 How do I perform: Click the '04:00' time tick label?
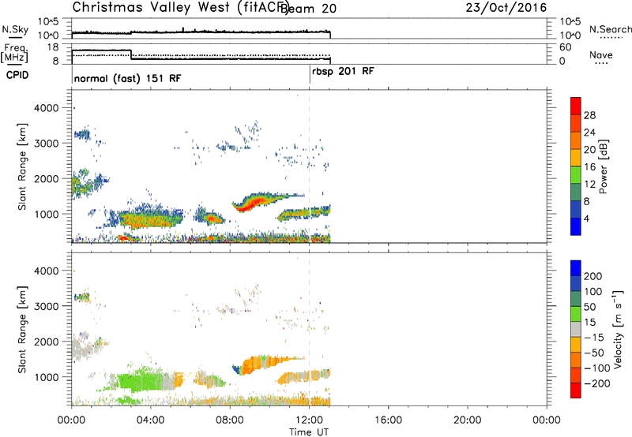click(151, 420)
